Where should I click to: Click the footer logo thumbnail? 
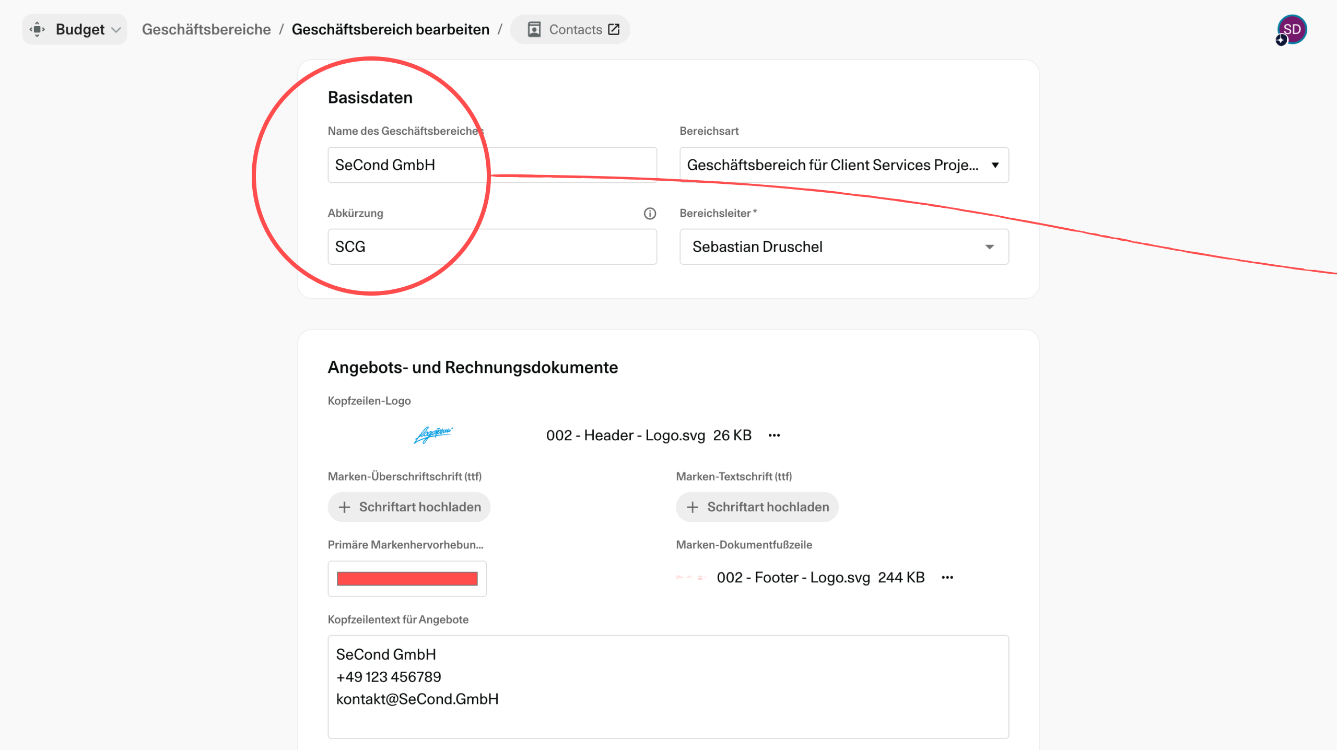pyautogui.click(x=691, y=577)
